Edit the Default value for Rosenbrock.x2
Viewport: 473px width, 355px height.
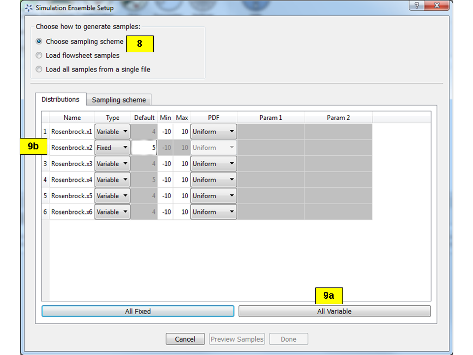(144, 147)
